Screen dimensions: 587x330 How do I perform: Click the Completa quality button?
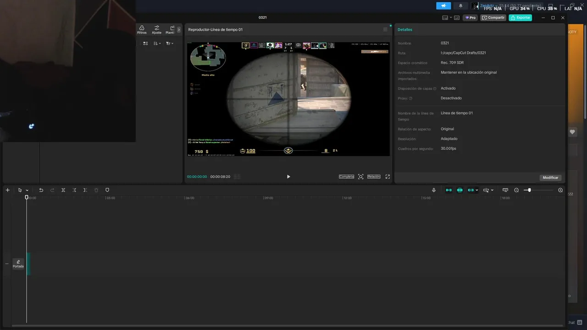(x=346, y=176)
